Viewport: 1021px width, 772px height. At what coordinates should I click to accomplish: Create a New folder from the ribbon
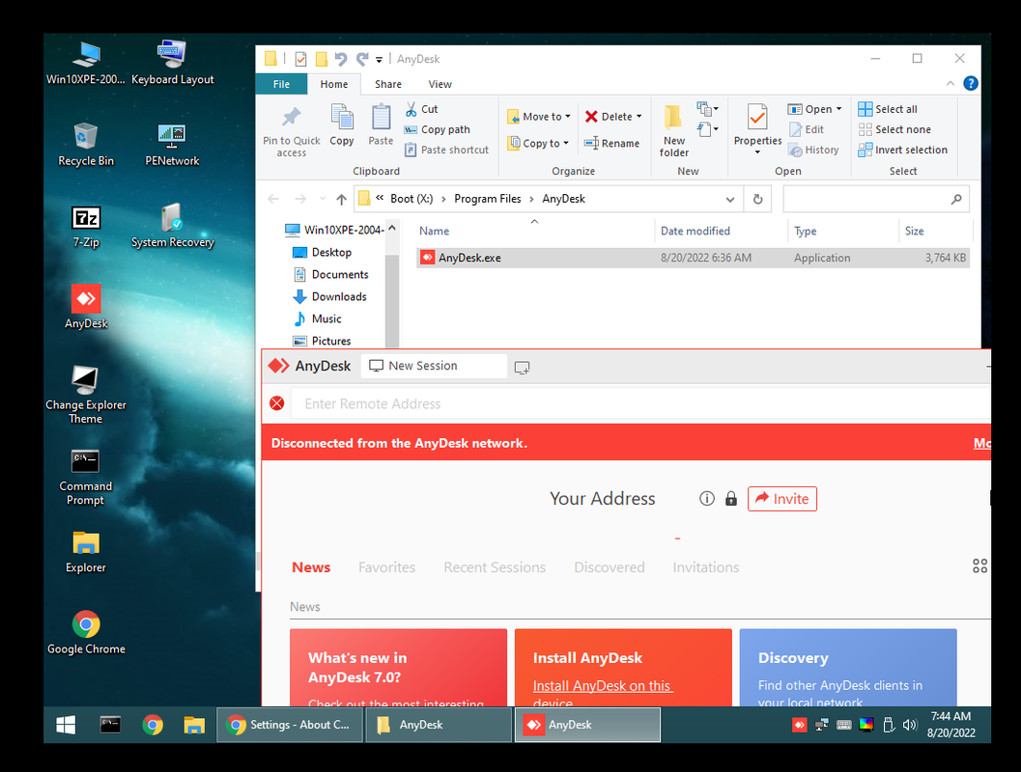pyautogui.click(x=674, y=130)
